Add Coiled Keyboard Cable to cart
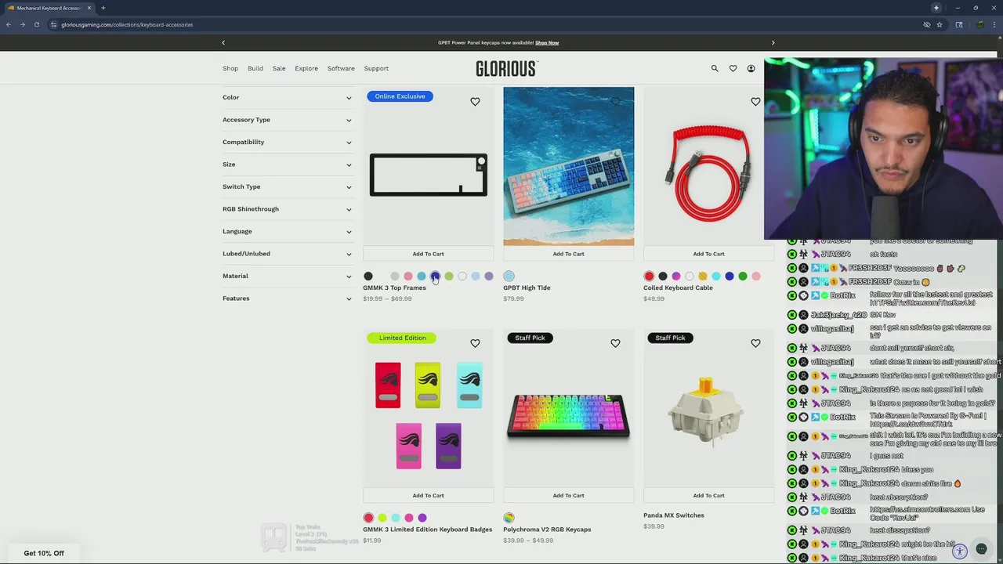 click(708, 254)
